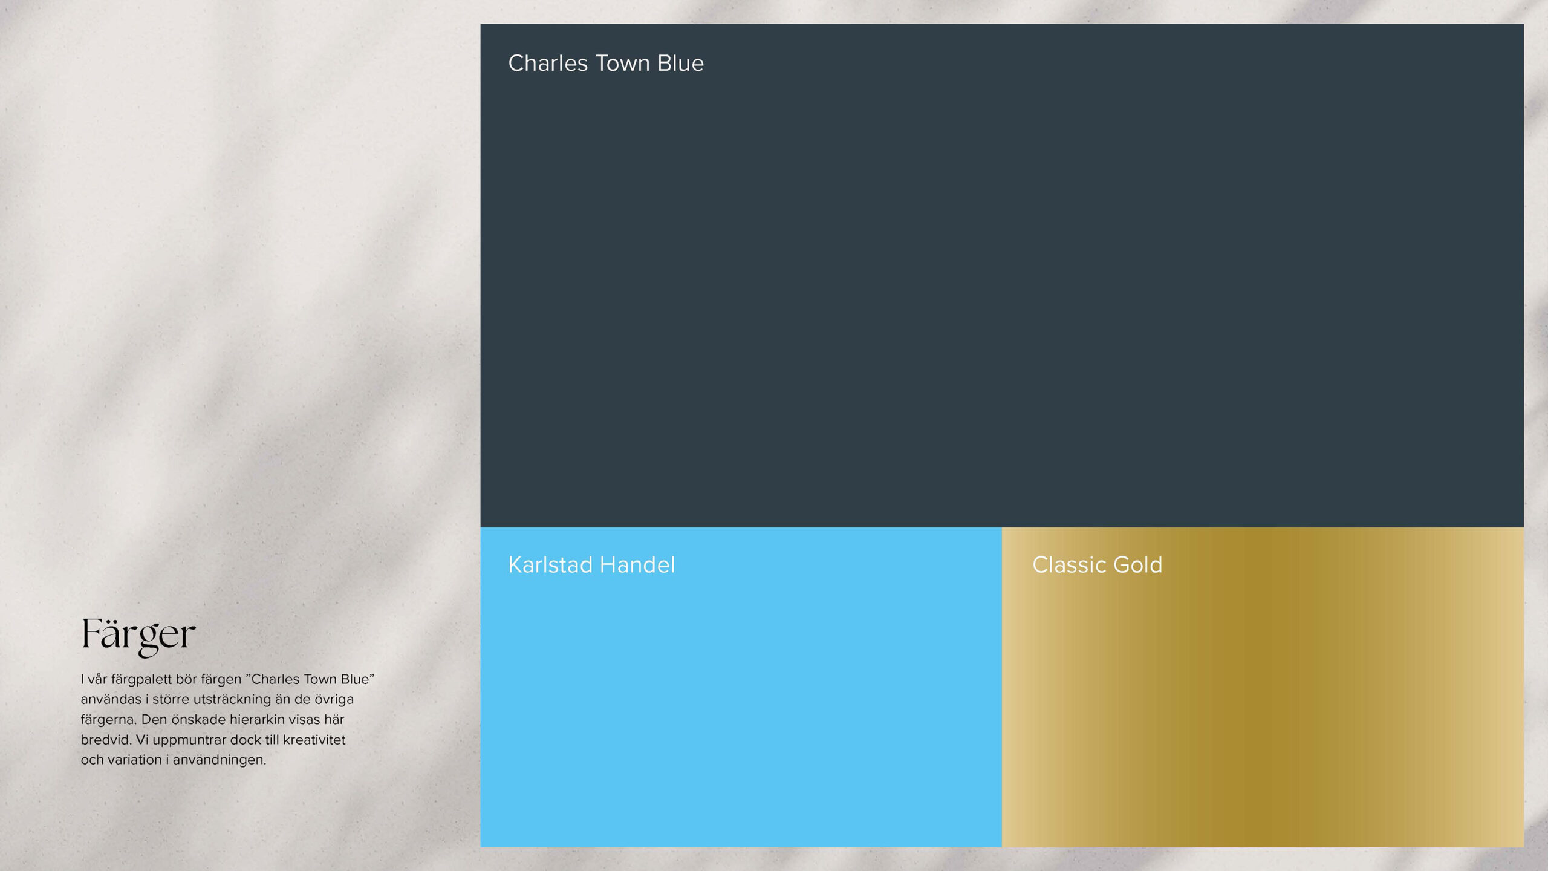The image size is (1548, 871).
Task: Click the "Classic Gold" label text
Action: (1096, 565)
